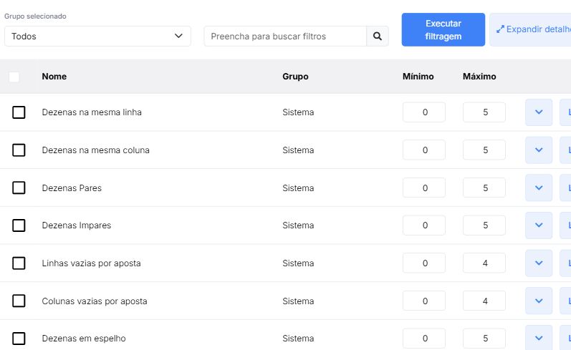Click Sistema in the Dezenas em espelho row
Viewport: 571px width, 350px height.
point(298,339)
